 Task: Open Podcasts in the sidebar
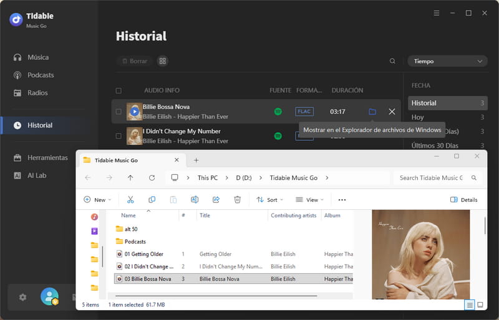(41, 75)
